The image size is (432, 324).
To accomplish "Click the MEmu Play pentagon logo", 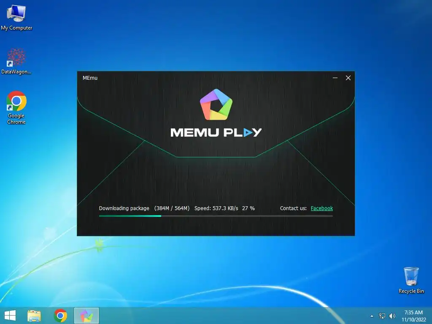I will click(216, 105).
